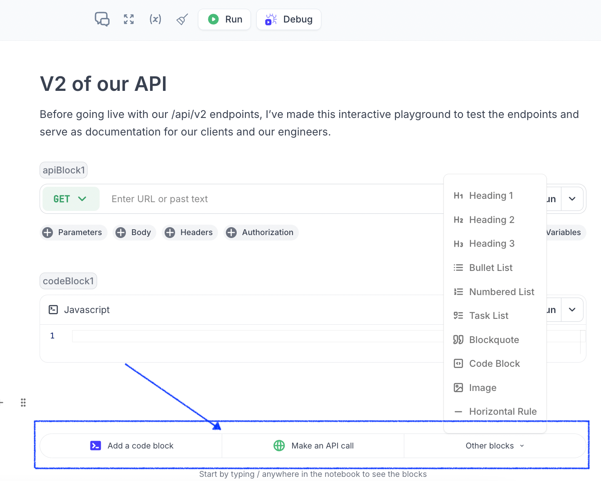
Task: Insert an Image block
Action: pyautogui.click(x=495, y=388)
